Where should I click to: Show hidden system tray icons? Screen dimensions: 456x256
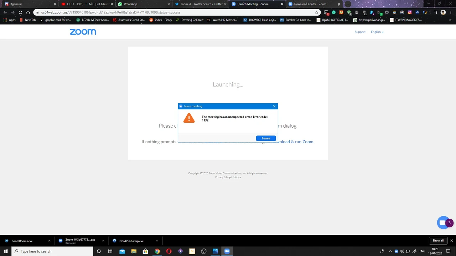[x=391, y=251]
